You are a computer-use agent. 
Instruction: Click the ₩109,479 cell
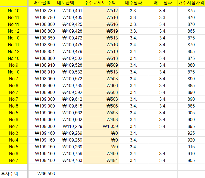pyautogui.click(x=70, y=52)
